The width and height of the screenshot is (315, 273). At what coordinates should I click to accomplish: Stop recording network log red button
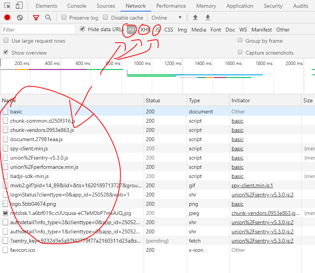pos(7,17)
